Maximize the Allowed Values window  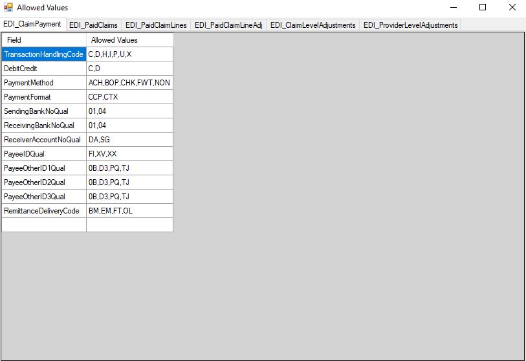pyautogui.click(x=483, y=7)
